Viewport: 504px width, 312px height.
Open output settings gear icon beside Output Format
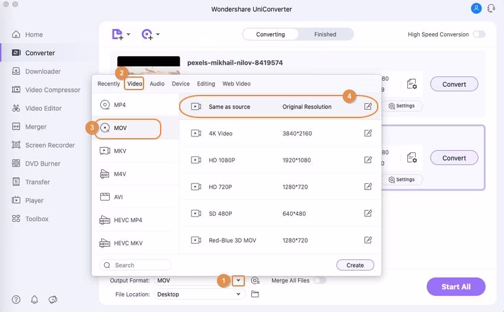pyautogui.click(x=255, y=281)
